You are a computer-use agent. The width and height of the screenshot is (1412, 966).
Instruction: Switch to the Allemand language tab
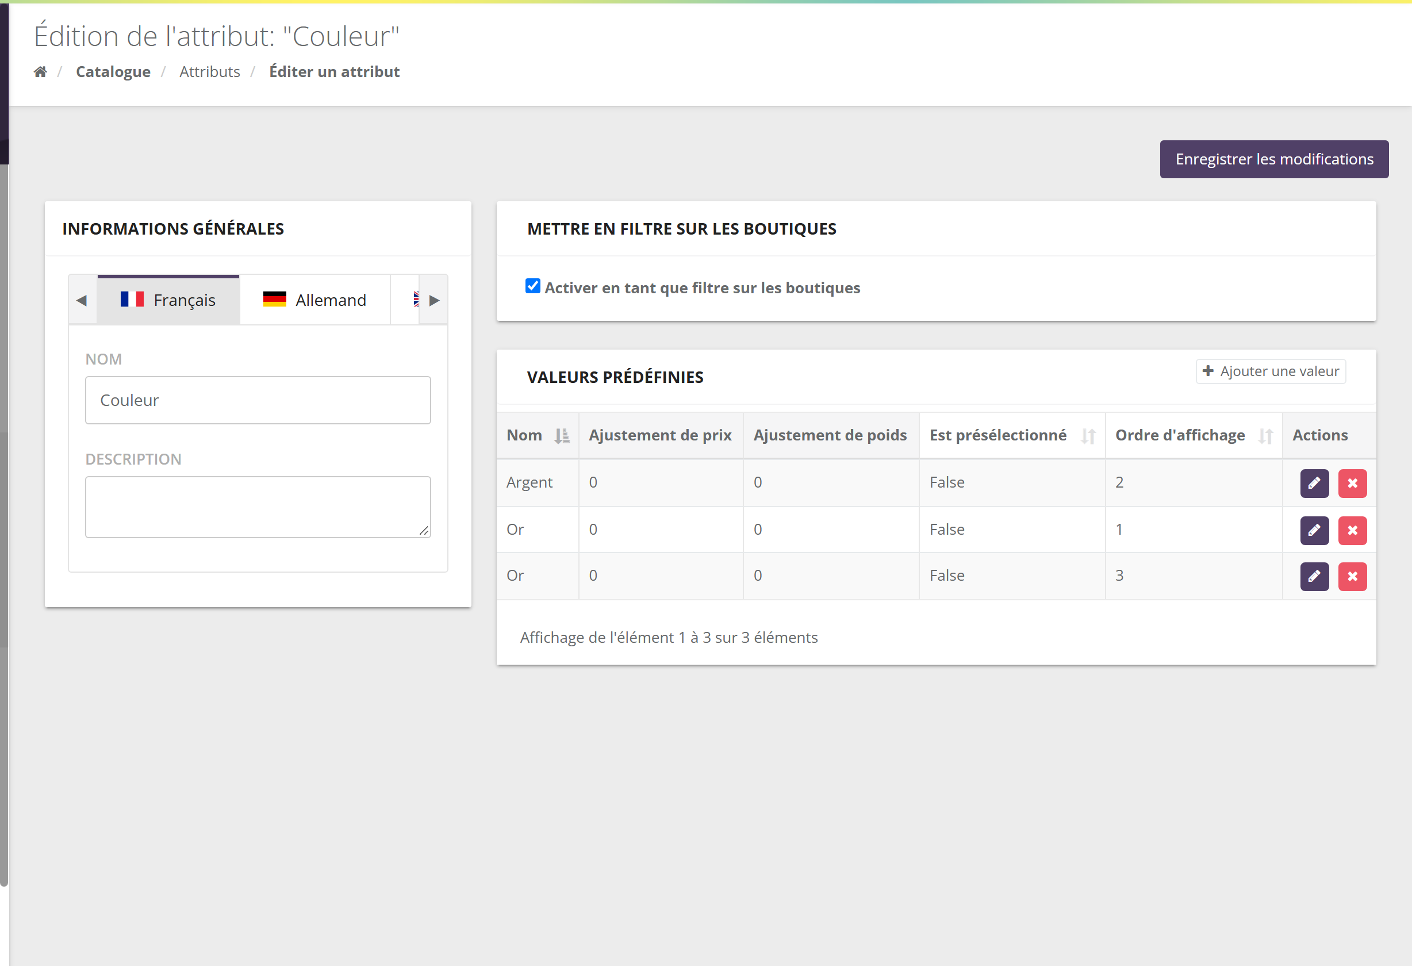pyautogui.click(x=314, y=300)
